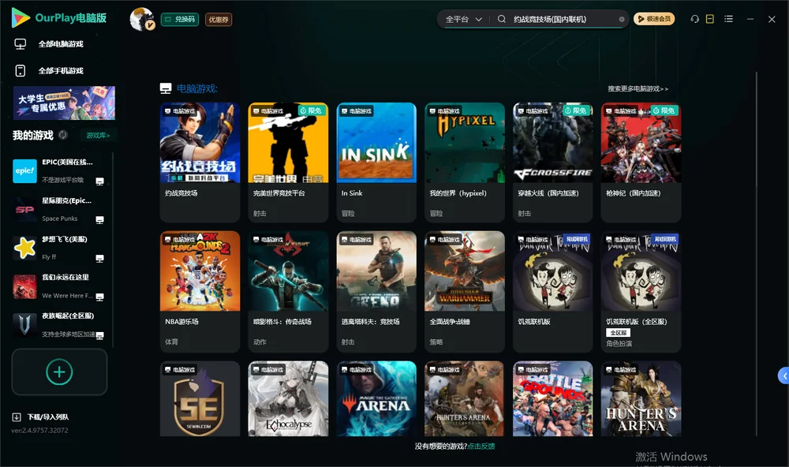789x467 pixels.
Task: Open the 极速会员 membership button
Action: (654, 19)
